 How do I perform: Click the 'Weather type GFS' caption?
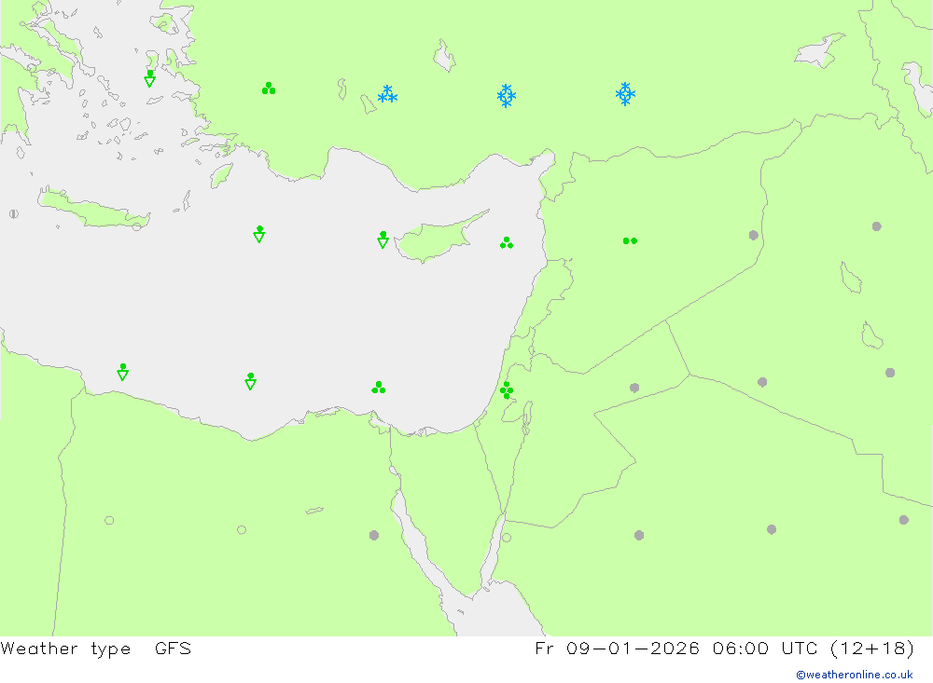(96, 648)
